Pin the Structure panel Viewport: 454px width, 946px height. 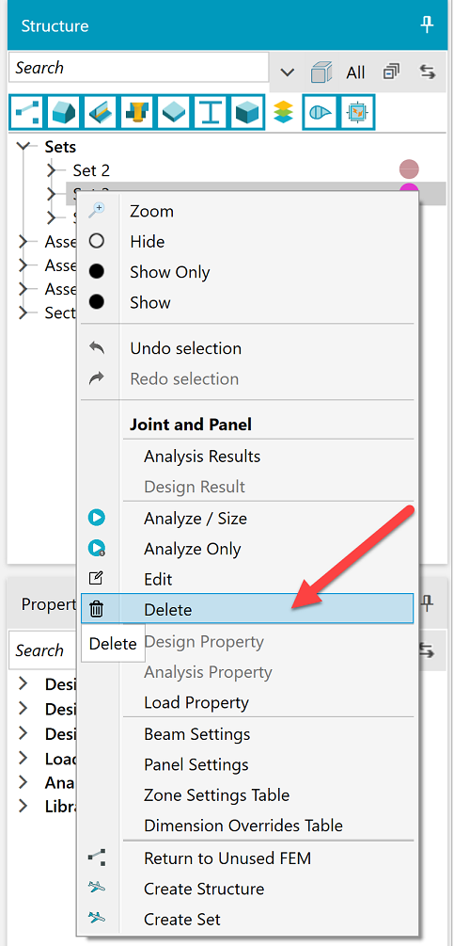pyautogui.click(x=427, y=25)
